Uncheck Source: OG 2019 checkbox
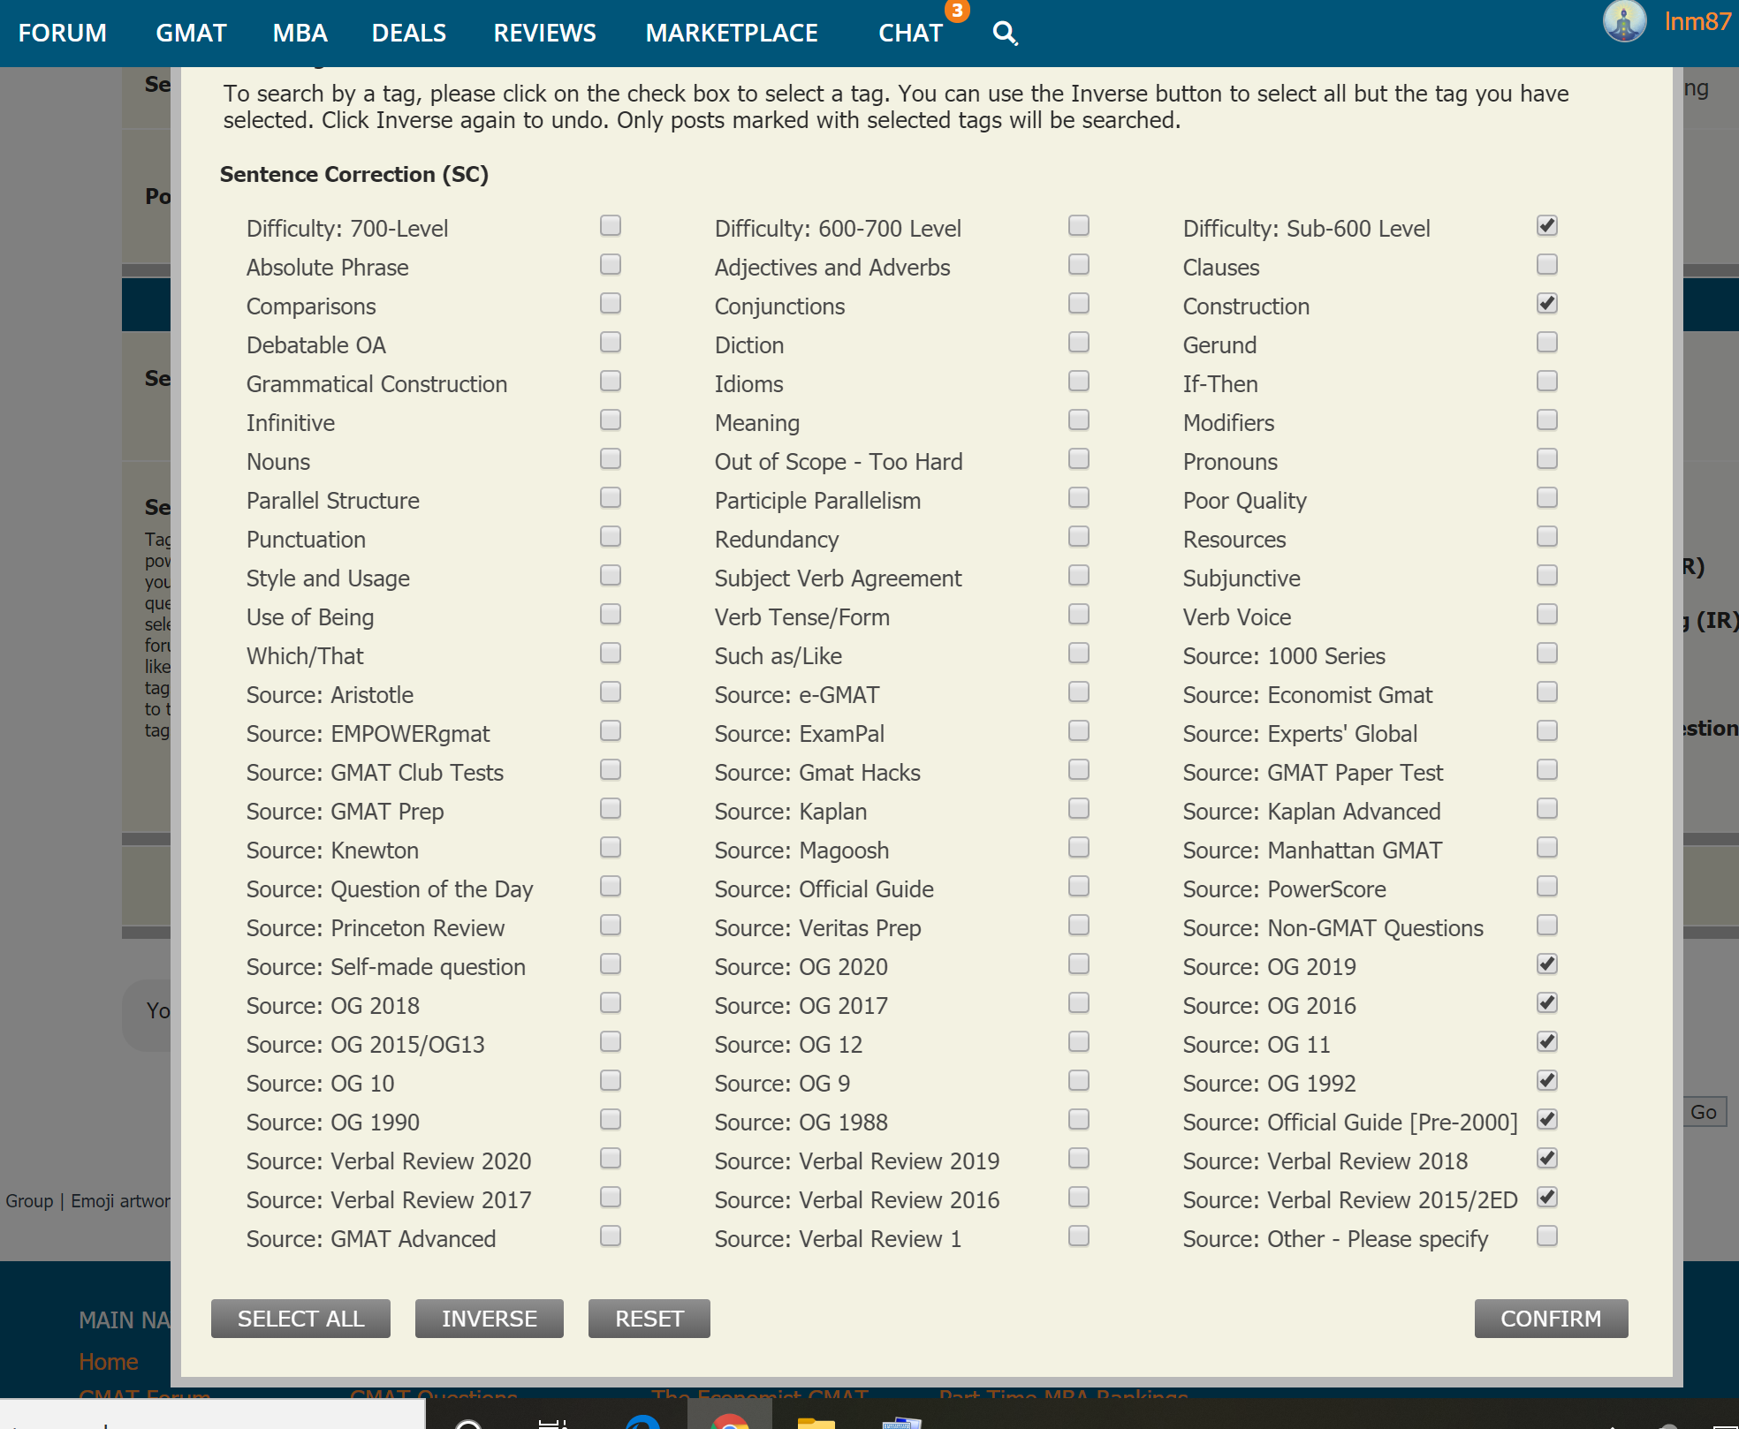Viewport: 1739px width, 1429px height. pos(1546,964)
